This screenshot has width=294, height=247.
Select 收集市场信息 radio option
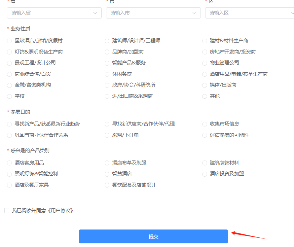point(205,124)
